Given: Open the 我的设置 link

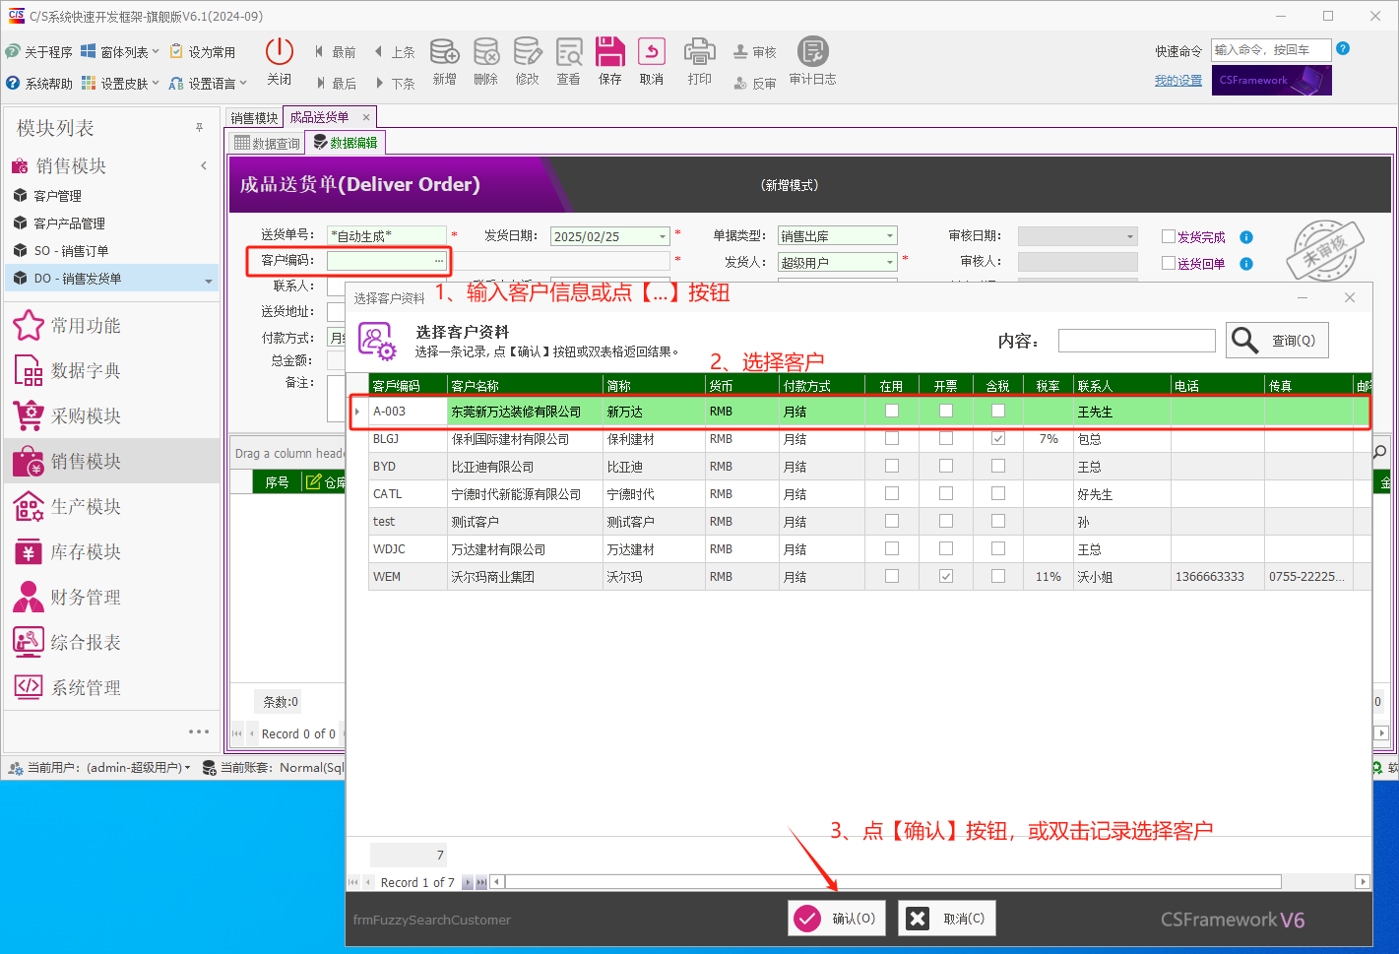Looking at the screenshot, I should [1178, 81].
